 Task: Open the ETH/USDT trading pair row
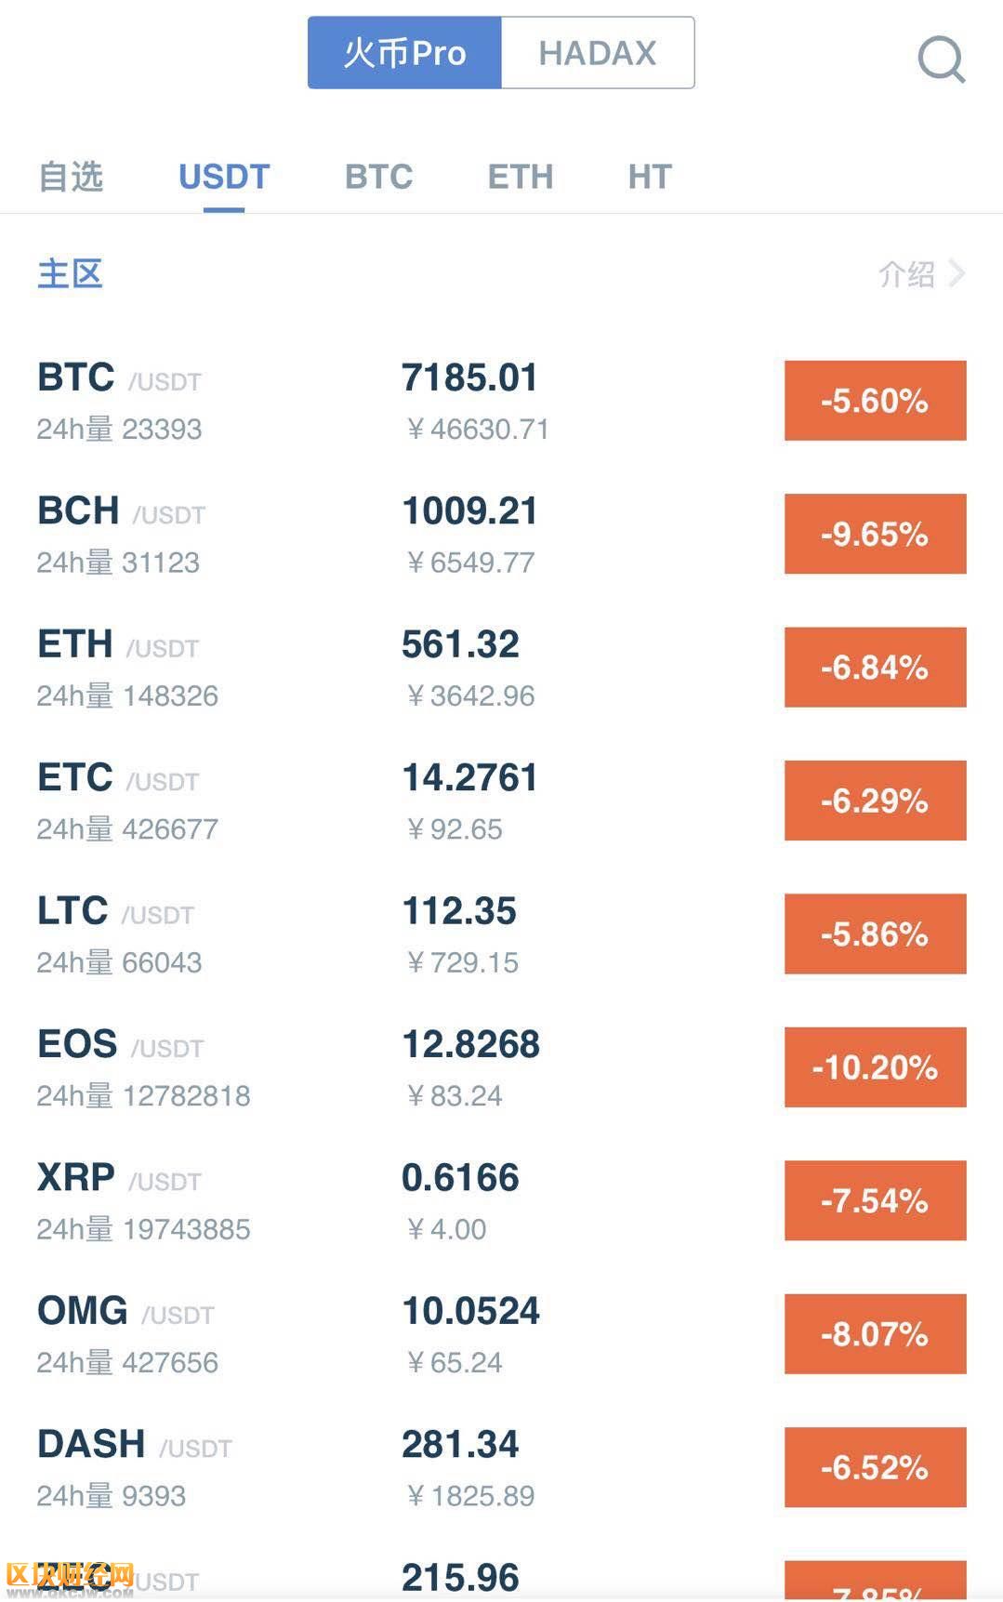point(501,668)
